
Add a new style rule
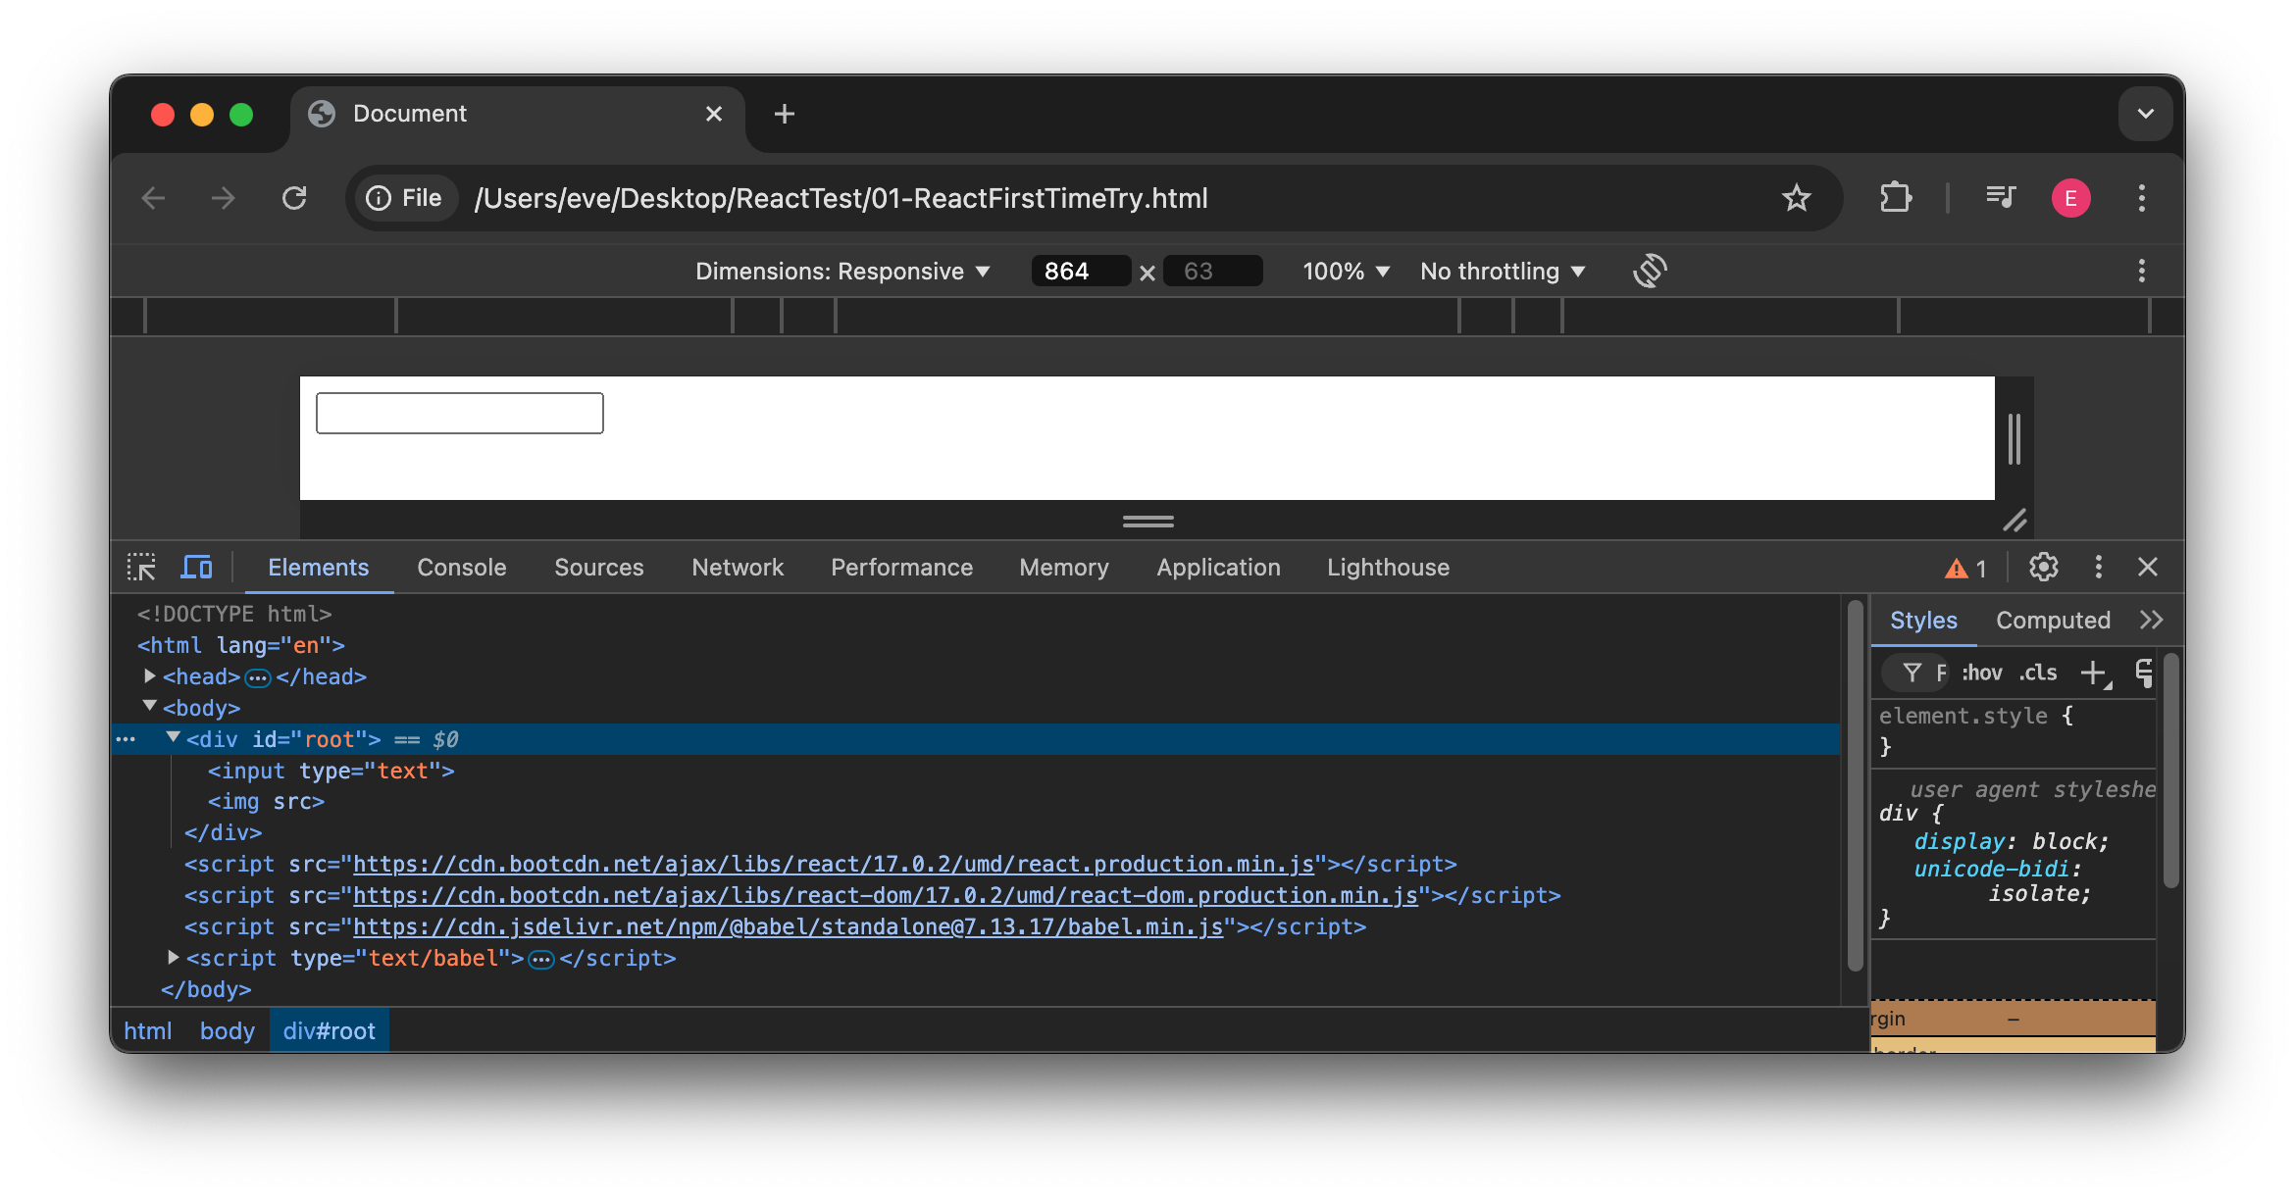click(2095, 673)
